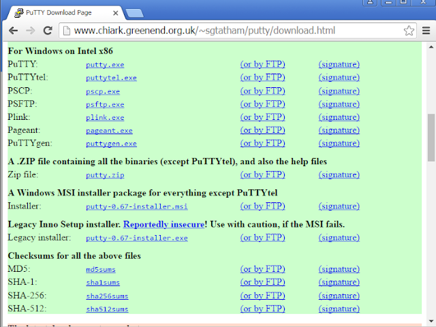
Task: Open signature for PSCP row
Action: tap(339, 91)
